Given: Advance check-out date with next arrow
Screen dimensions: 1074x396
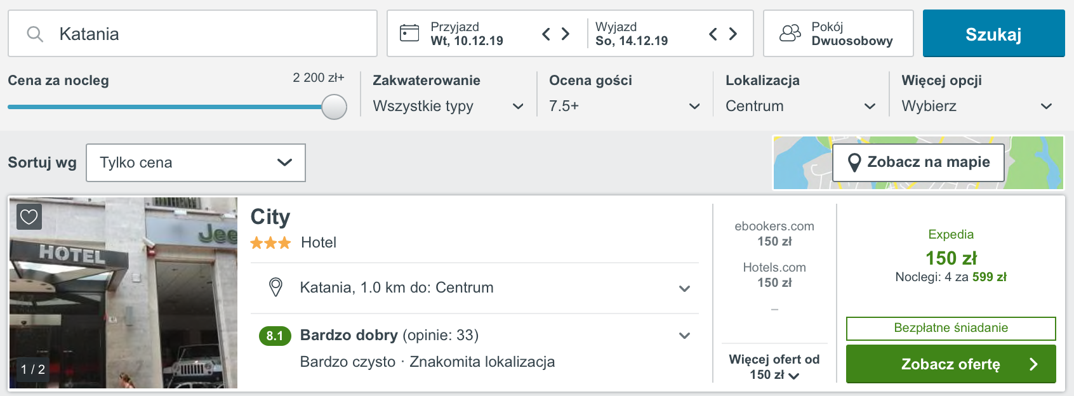Looking at the screenshot, I should click(733, 34).
